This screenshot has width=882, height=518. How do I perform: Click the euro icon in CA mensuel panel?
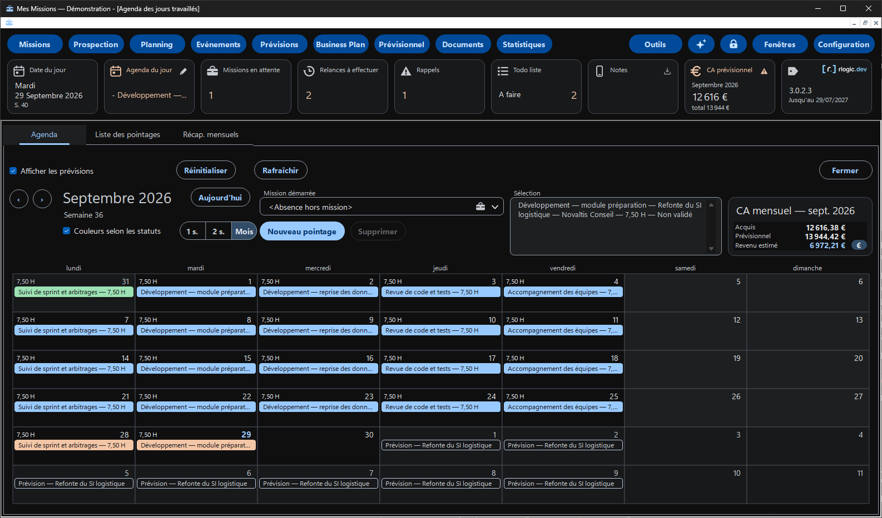pyautogui.click(x=859, y=245)
